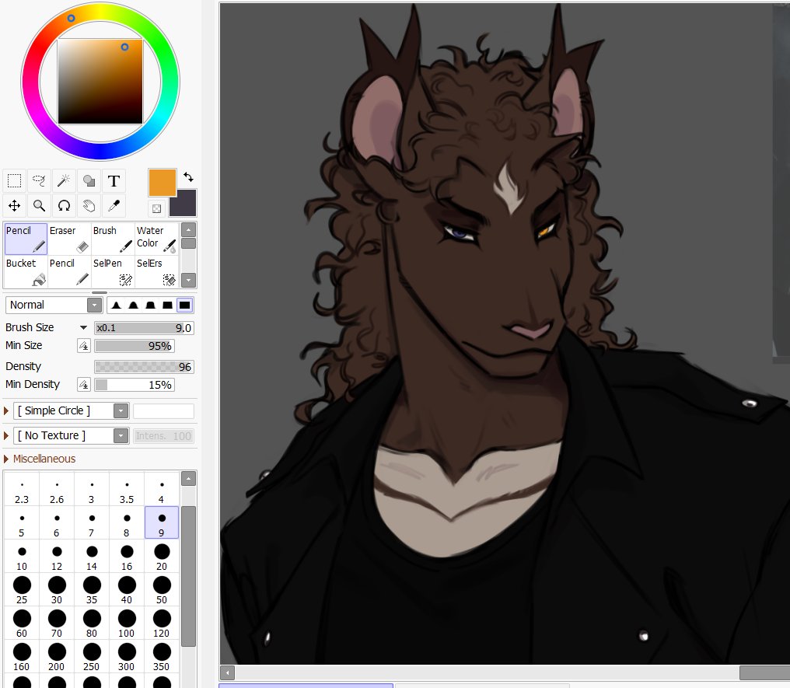Screen dimensions: 790x688
Task: Select the Zoom magnifier tool
Action: [39, 205]
